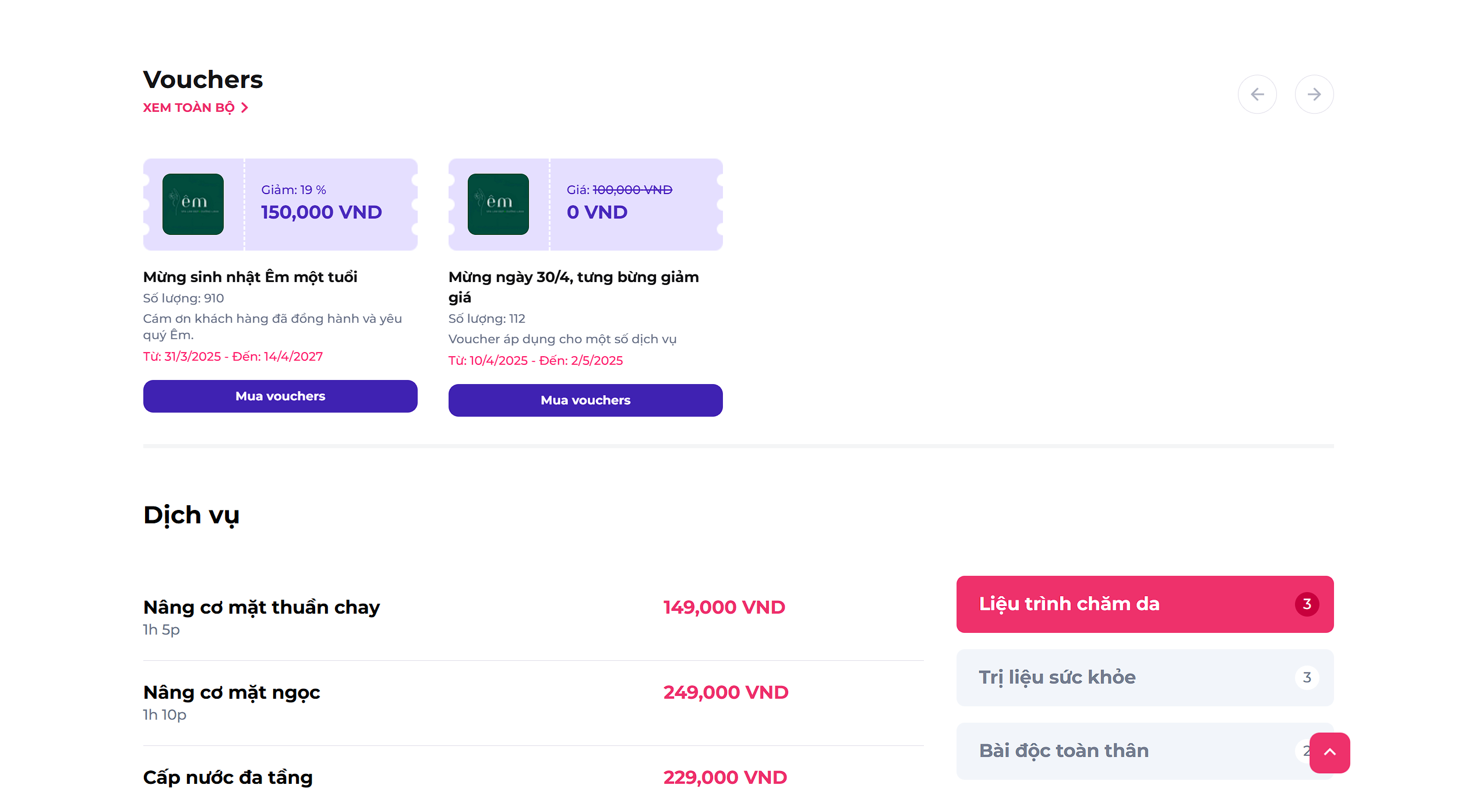Buy the Mừng ngày 30/4 voucher

[x=585, y=400]
